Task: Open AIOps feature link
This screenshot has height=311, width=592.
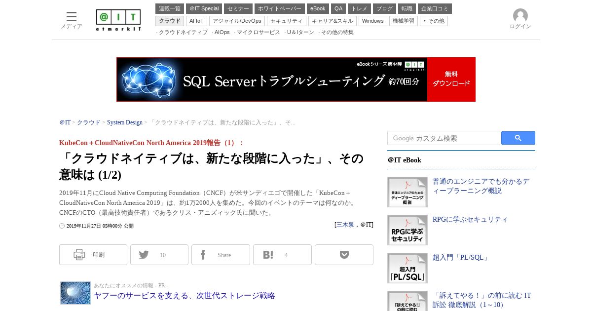Action: click(x=222, y=33)
